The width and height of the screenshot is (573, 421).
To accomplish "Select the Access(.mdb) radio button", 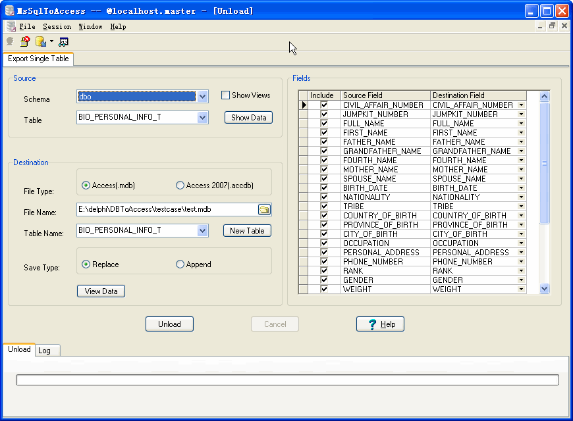I will (86, 186).
